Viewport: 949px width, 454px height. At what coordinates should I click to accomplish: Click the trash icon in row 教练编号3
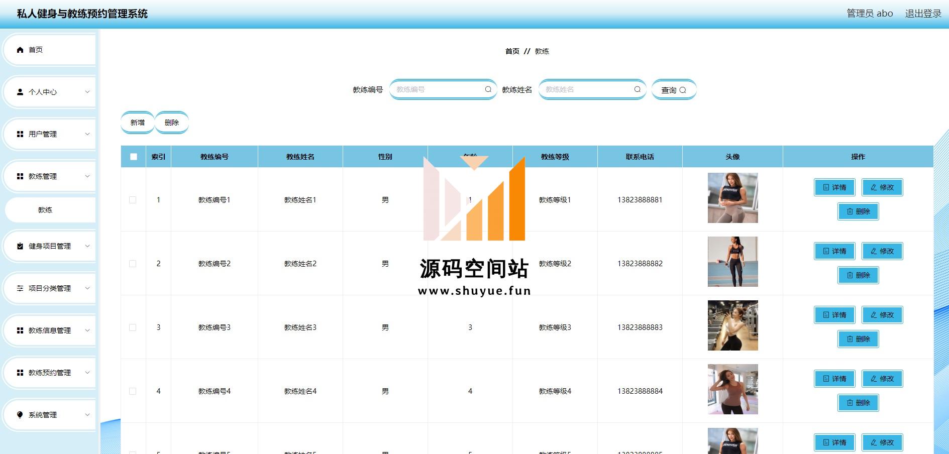pos(850,339)
